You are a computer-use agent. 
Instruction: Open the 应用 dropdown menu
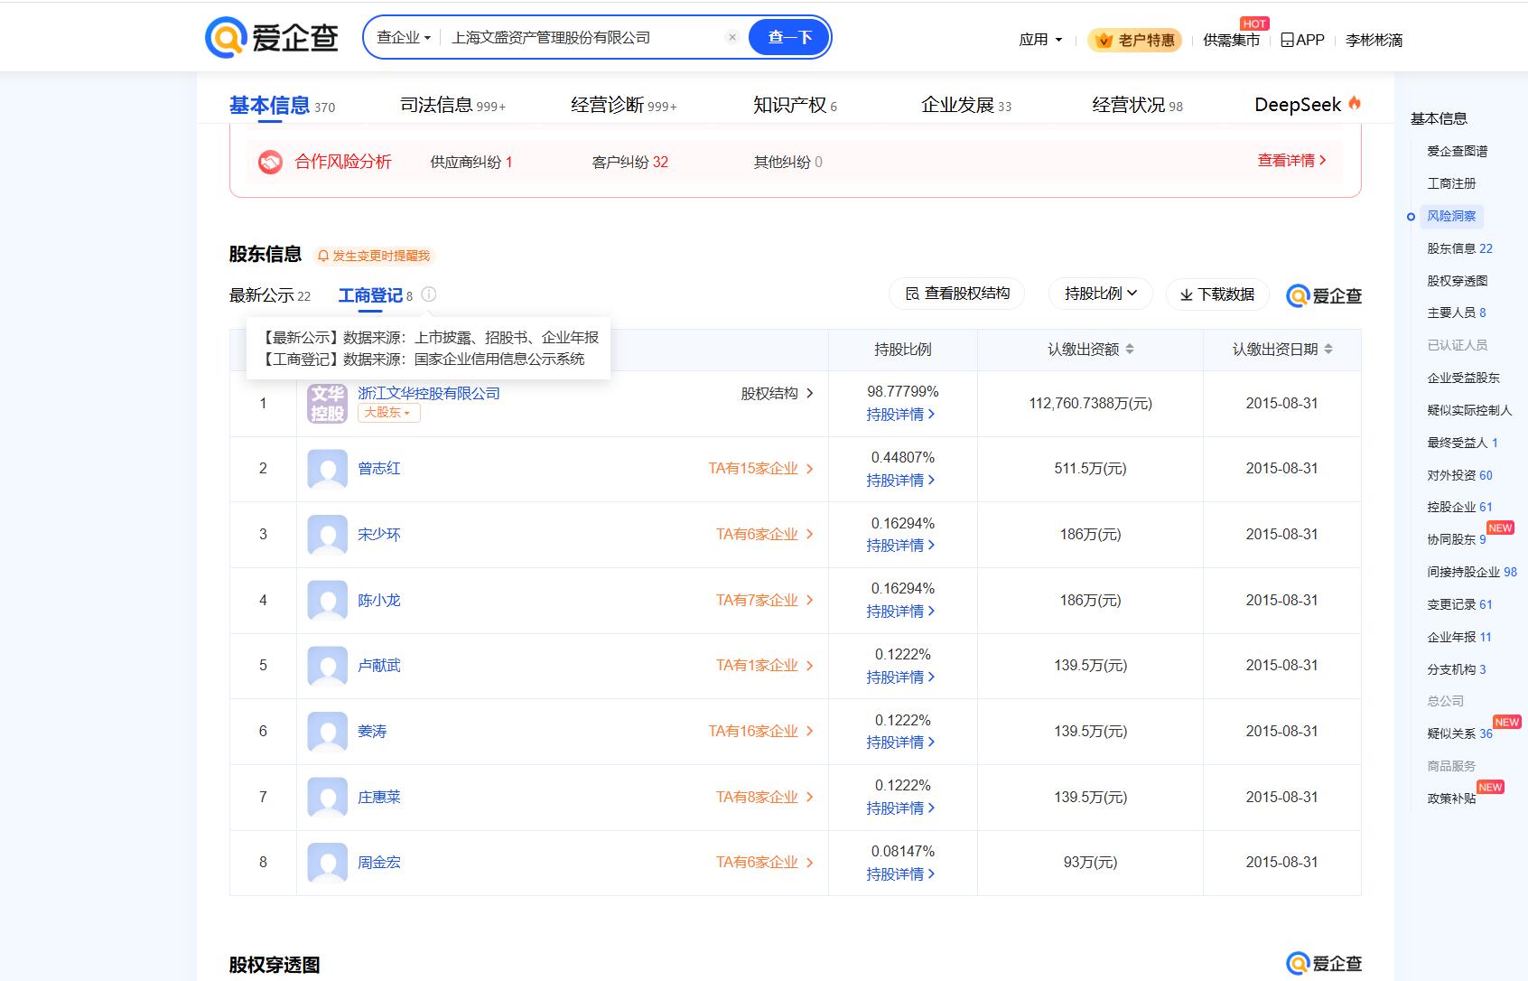point(1040,40)
